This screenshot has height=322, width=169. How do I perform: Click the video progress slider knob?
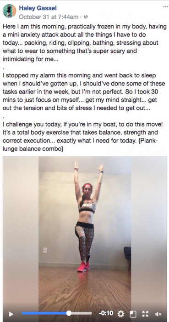(x=69, y=313)
